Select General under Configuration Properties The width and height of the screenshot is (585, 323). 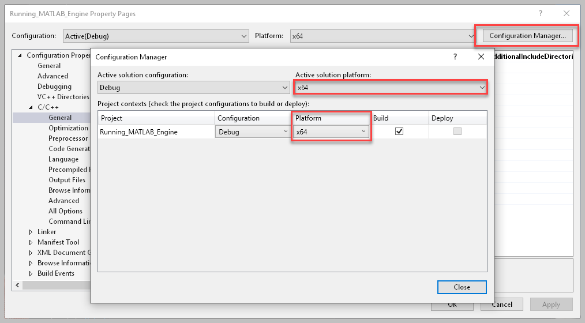tap(49, 66)
